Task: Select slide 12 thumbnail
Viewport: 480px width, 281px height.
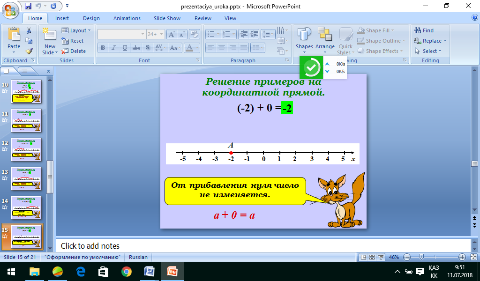Action: point(26,149)
